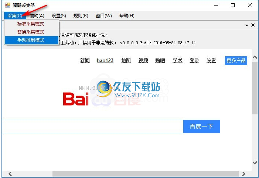Click the 百度一下 search button
The width and height of the screenshot is (259, 178).
click(202, 127)
